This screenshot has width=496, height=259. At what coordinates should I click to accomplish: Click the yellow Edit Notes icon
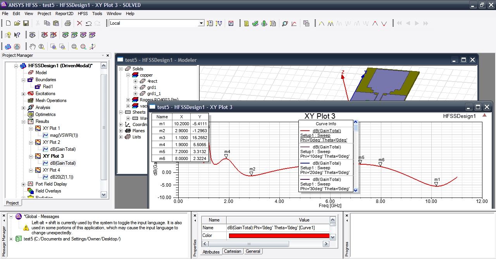(x=246, y=23)
